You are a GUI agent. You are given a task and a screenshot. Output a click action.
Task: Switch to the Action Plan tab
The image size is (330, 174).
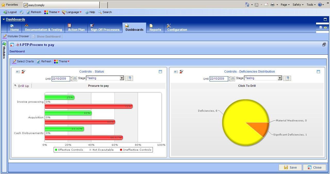pyautogui.click(x=76, y=28)
